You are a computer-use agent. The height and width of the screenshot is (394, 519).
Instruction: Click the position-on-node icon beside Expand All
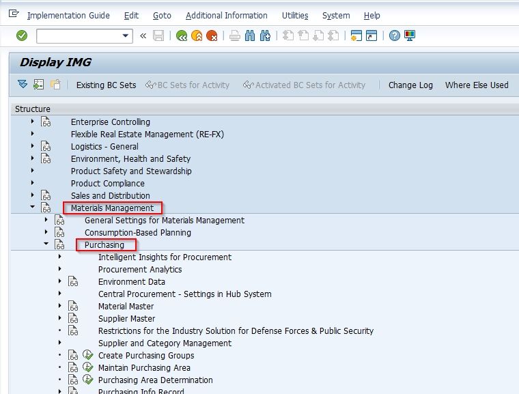39,85
